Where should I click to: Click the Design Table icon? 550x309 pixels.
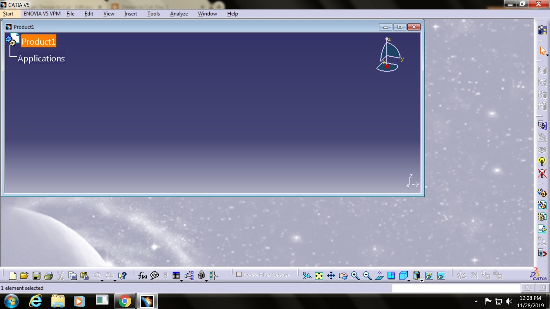(176, 275)
